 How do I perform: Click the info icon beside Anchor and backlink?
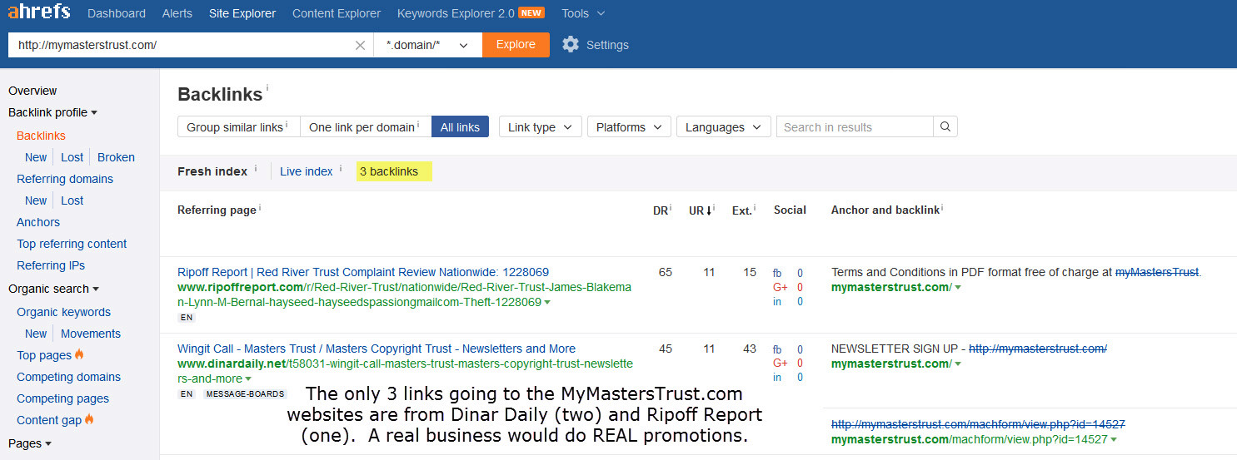943,208
